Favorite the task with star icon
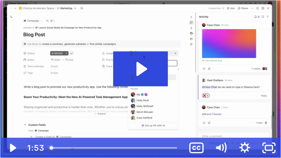 pyautogui.click(x=257, y=8)
